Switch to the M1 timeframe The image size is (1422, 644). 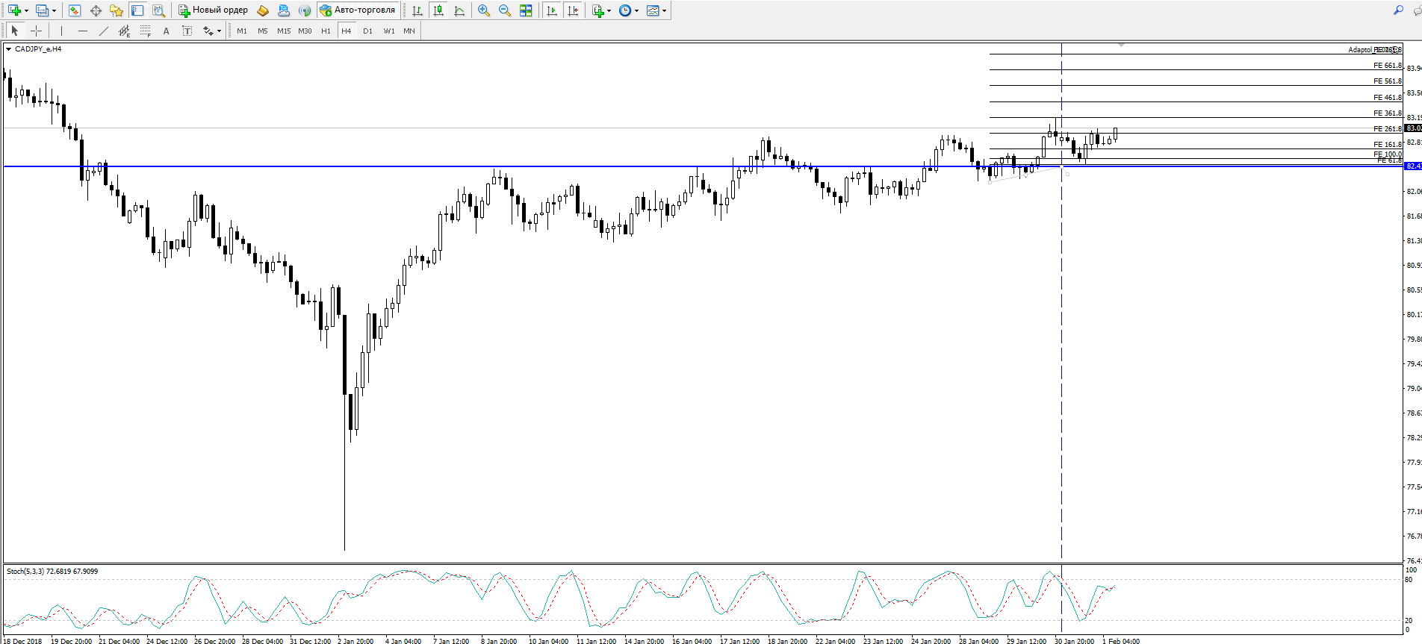pos(242,31)
